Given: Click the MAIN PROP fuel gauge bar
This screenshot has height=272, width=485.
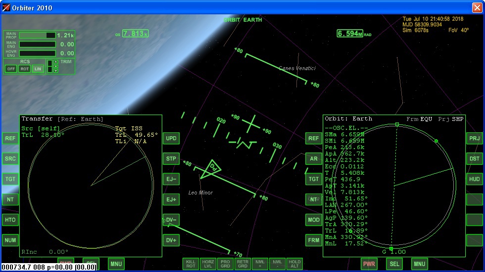Looking at the screenshot, I should (38, 36).
